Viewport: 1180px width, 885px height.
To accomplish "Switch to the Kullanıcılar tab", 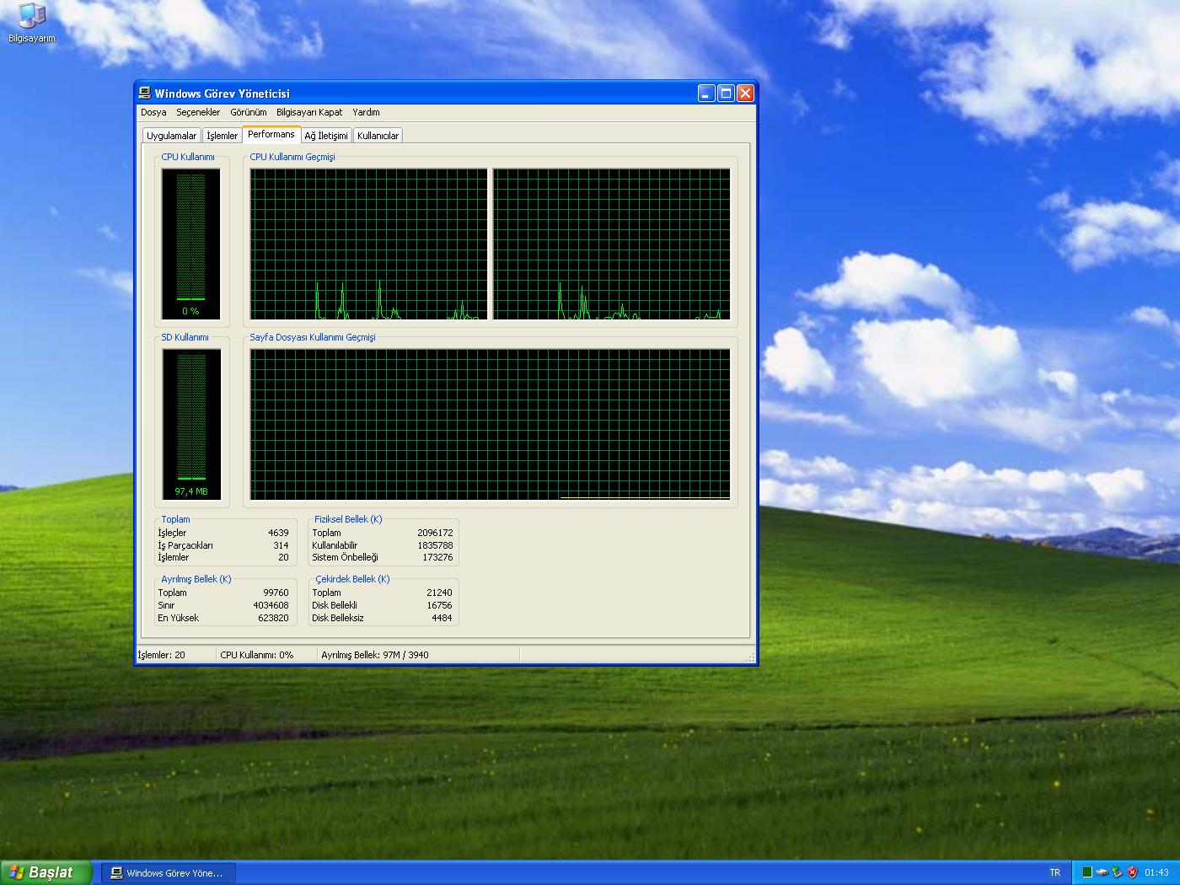I will pyautogui.click(x=378, y=136).
